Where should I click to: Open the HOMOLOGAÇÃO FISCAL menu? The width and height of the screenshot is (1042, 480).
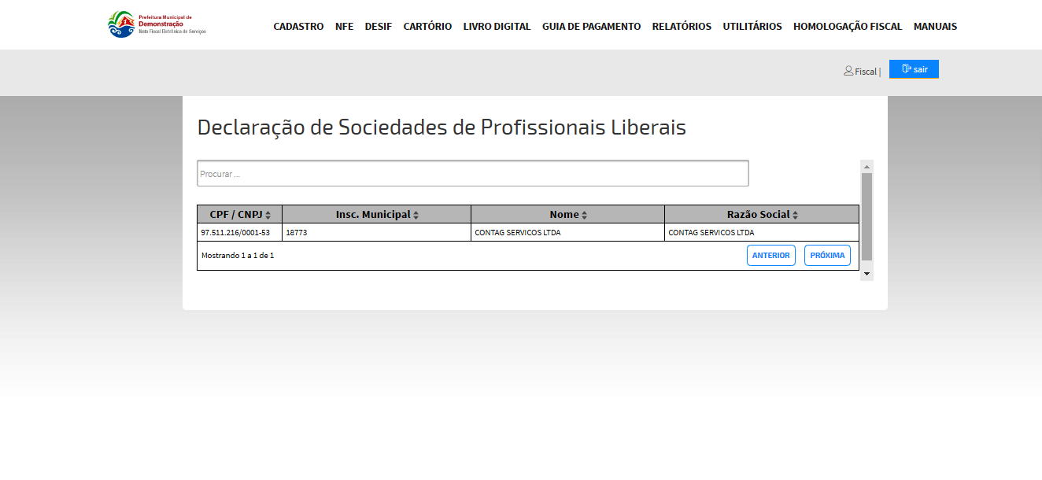848,27
